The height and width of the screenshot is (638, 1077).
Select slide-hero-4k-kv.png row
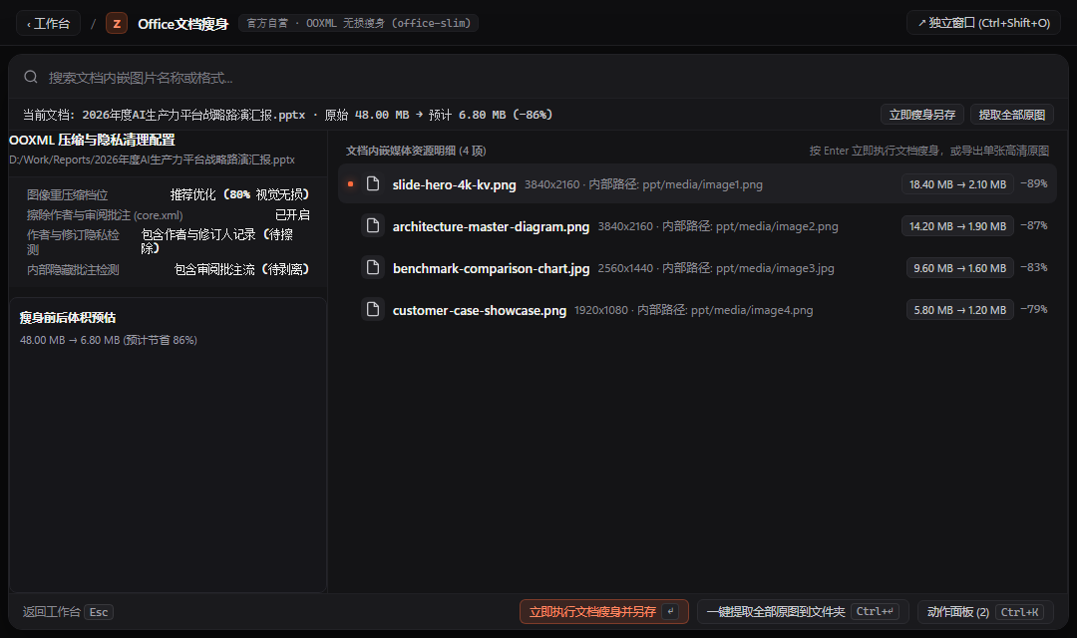[x=697, y=183]
